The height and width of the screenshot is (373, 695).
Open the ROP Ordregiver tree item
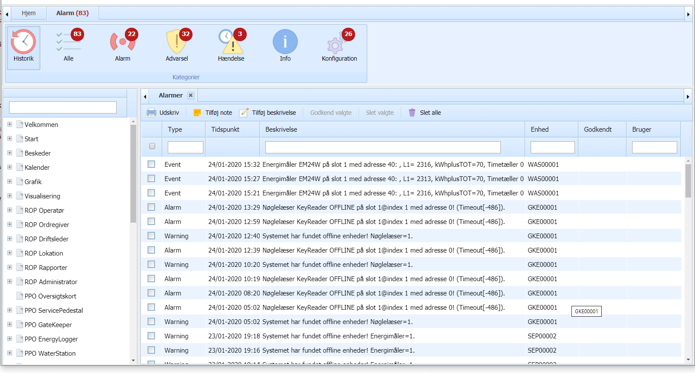[x=47, y=224]
